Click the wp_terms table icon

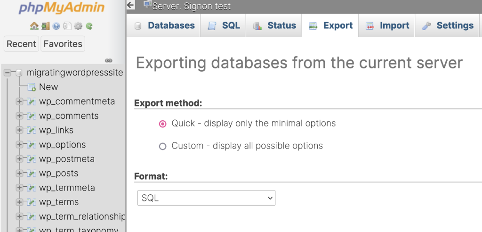(32, 202)
